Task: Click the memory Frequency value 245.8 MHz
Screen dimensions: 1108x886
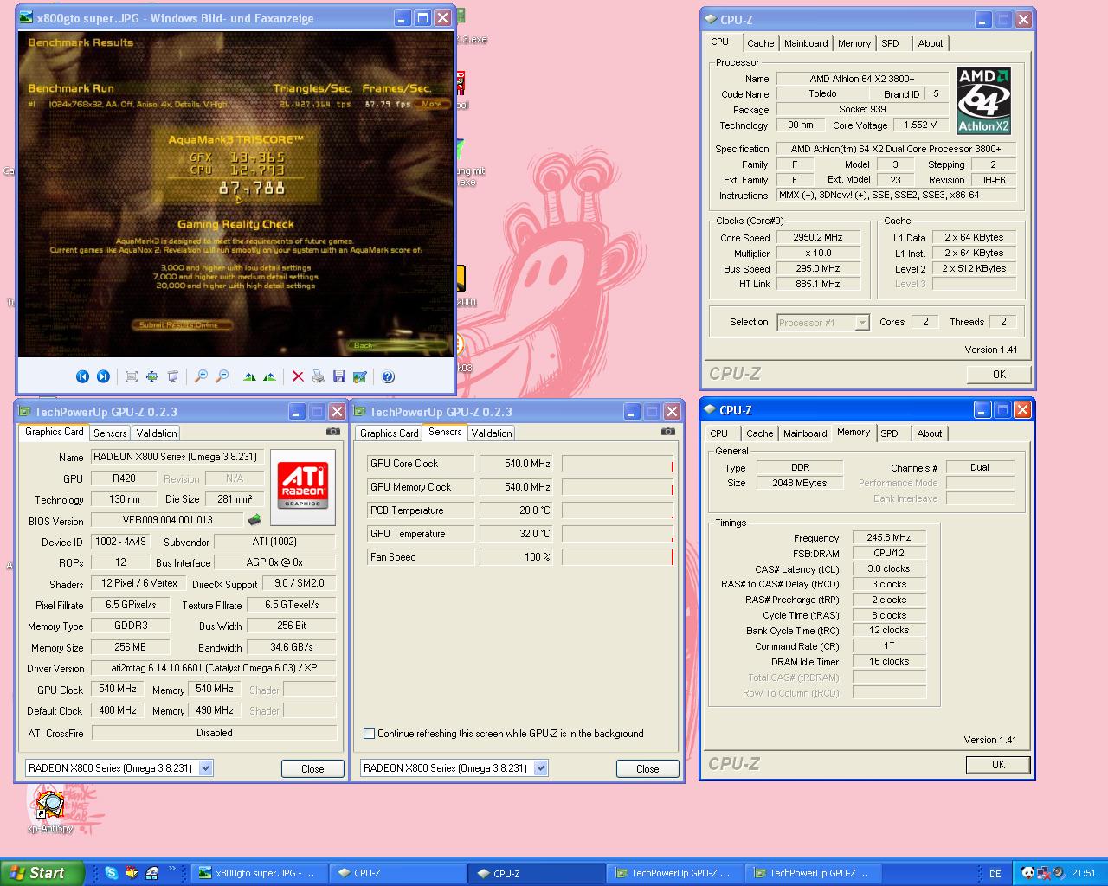Action: (x=889, y=537)
